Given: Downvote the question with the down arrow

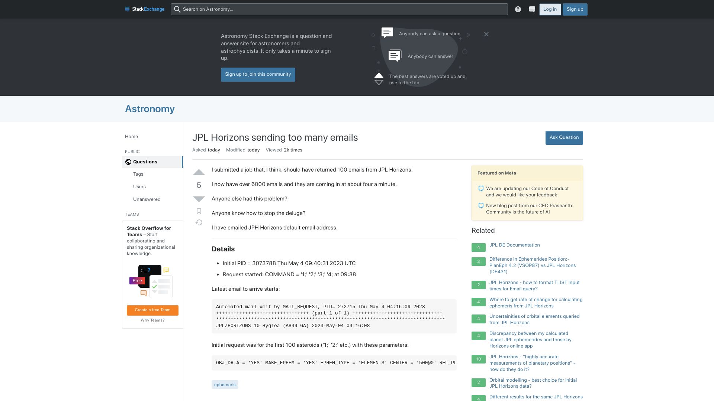Looking at the screenshot, I should tap(199, 199).
